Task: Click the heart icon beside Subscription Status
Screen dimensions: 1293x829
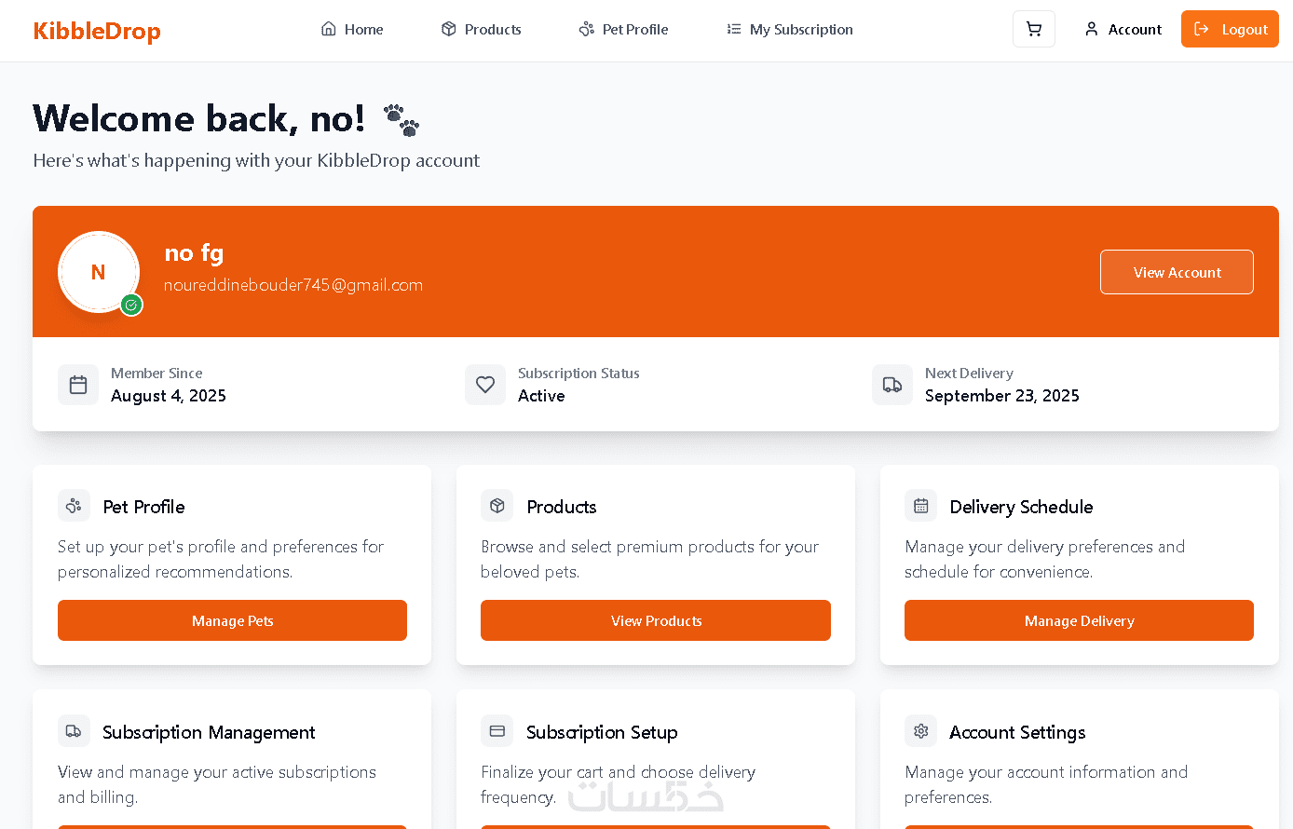Action: tap(485, 385)
